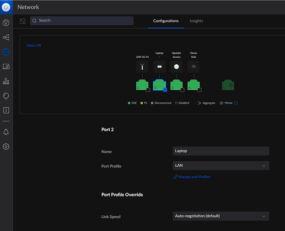Select highlighted port 2 icon
The image size is (285, 231).
tap(159, 85)
